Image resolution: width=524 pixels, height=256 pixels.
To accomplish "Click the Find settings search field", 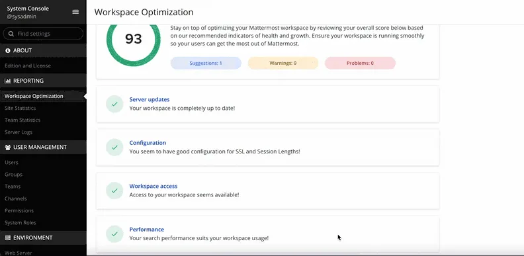I will (x=43, y=34).
